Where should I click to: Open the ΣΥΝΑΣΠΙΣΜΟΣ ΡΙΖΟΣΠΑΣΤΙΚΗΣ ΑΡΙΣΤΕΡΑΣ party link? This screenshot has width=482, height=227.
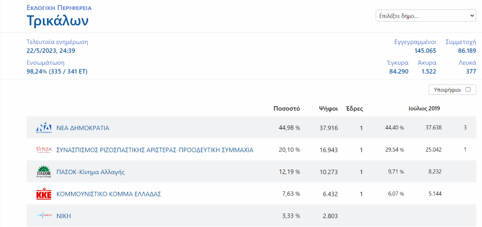click(155, 150)
